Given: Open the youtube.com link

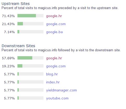Looking at the screenshot, I should click(57, 98).
